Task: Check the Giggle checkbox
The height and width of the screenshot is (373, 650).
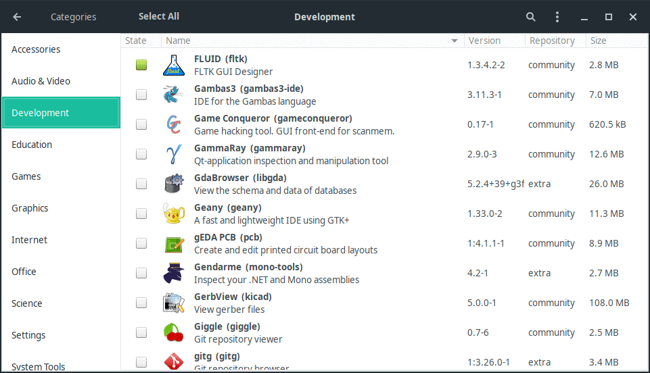Action: pos(141,332)
